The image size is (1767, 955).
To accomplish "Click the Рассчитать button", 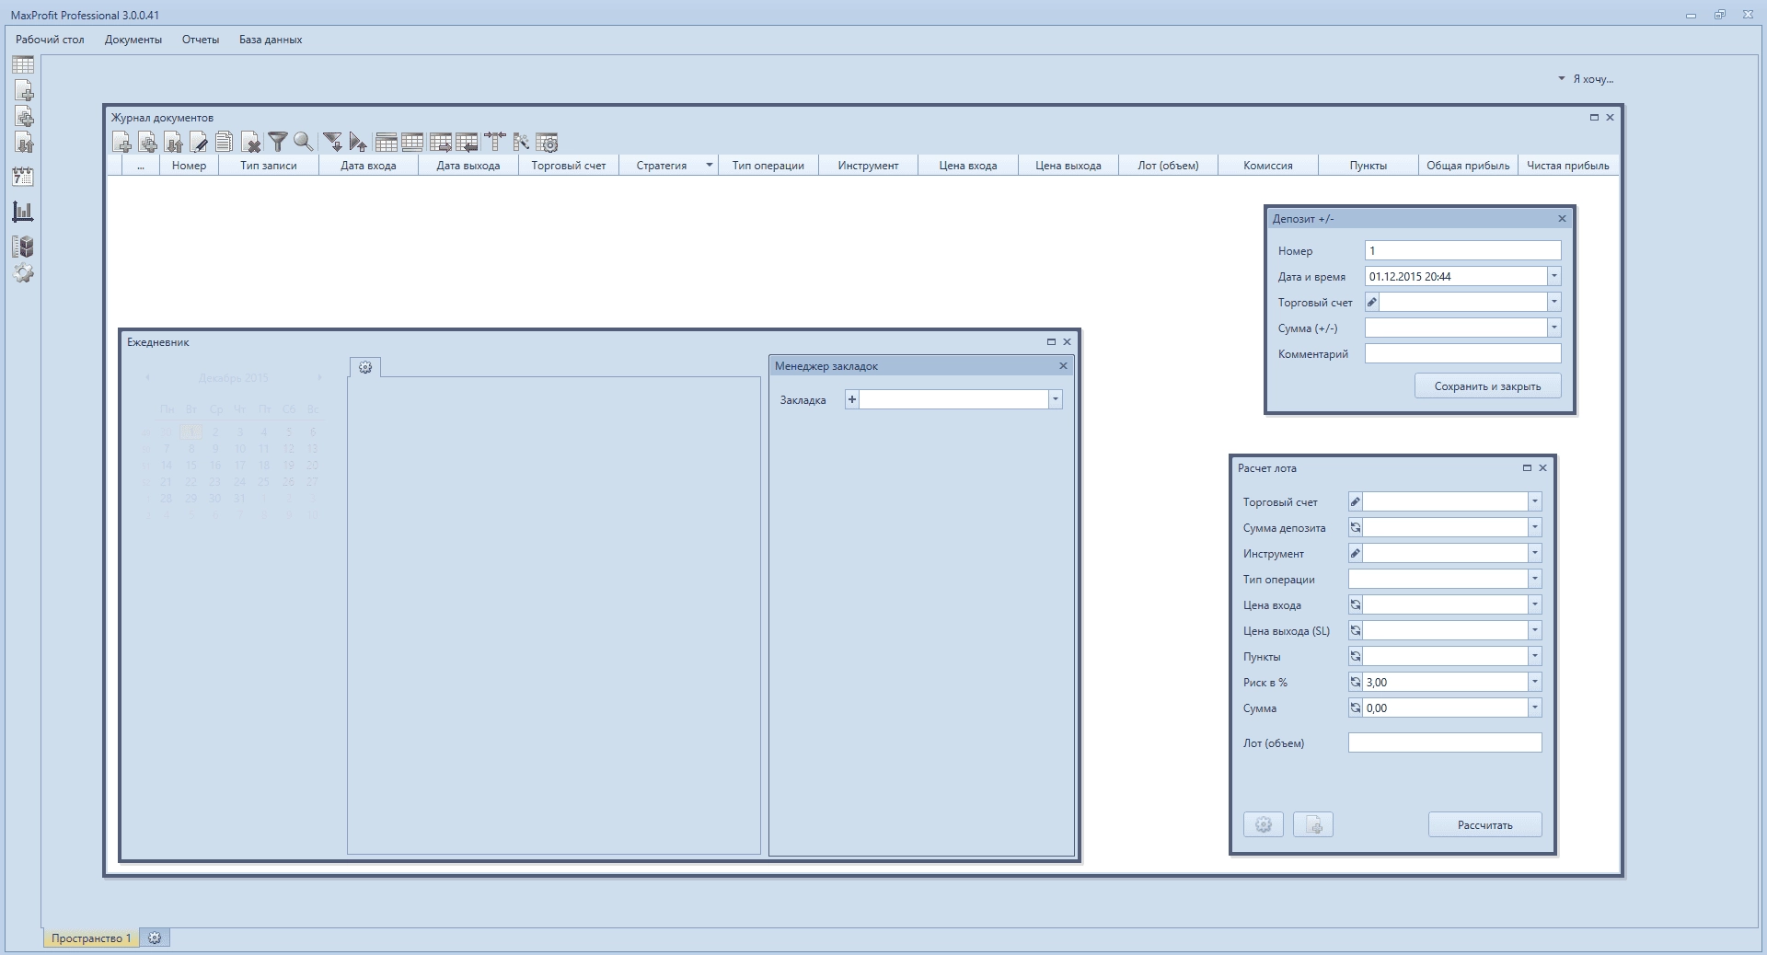I will (1484, 824).
